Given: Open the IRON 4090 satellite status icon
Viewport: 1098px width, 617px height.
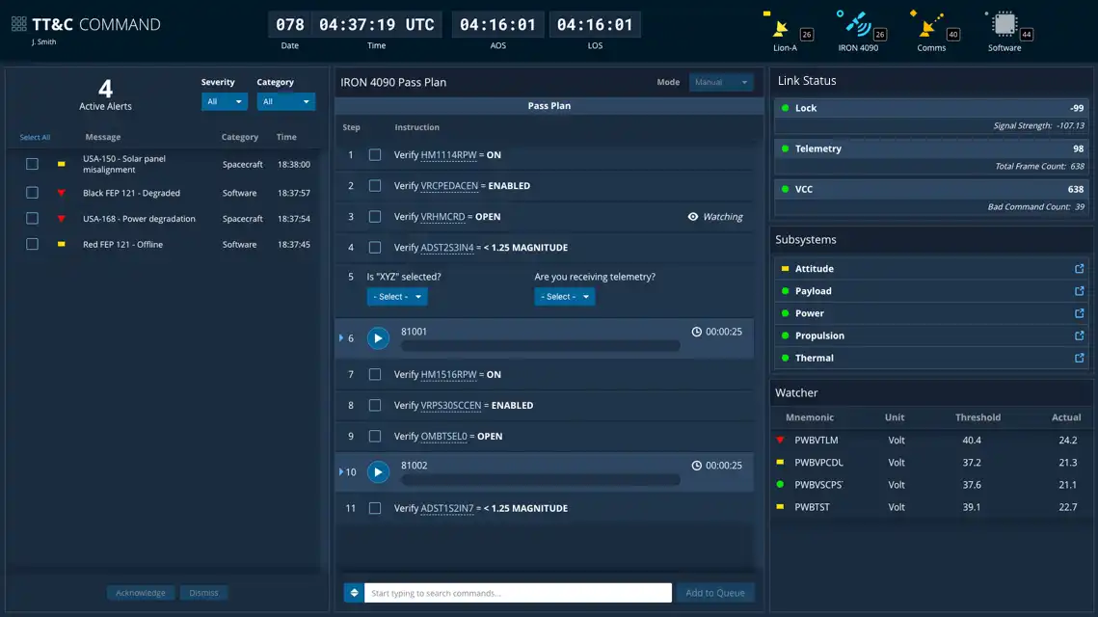Looking at the screenshot, I should [x=858, y=24].
